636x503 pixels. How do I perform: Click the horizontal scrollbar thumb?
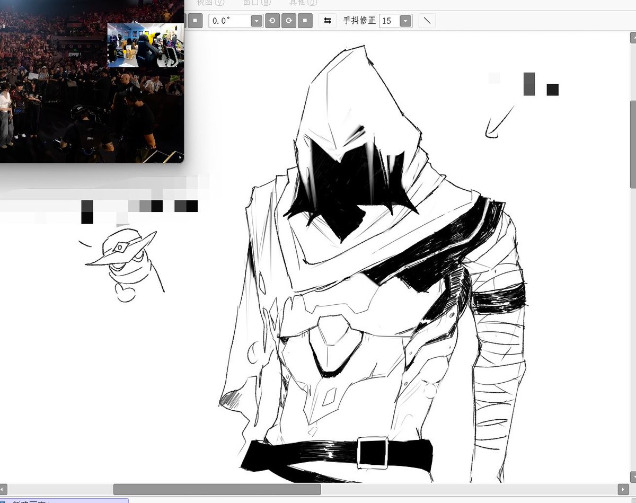217,489
